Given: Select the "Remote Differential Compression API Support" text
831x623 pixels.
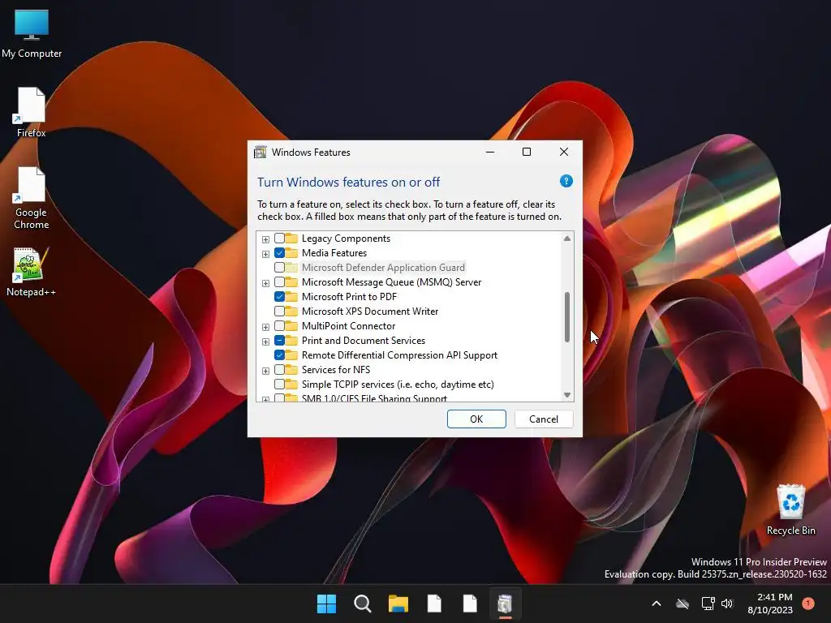Looking at the screenshot, I should click(399, 355).
